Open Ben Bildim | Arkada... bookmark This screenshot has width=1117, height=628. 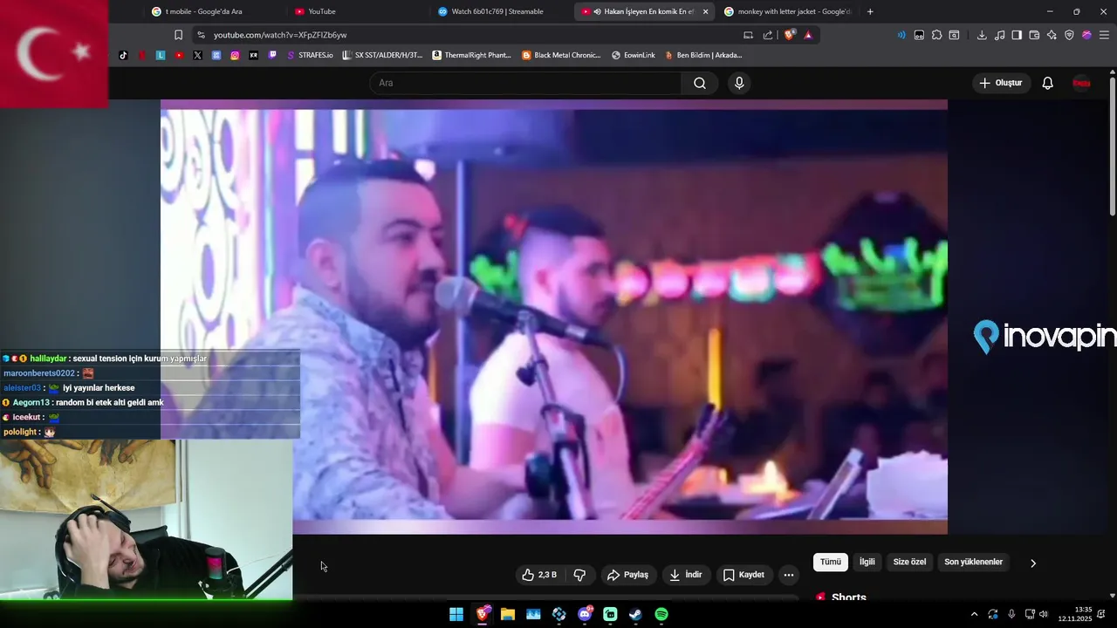click(703, 55)
